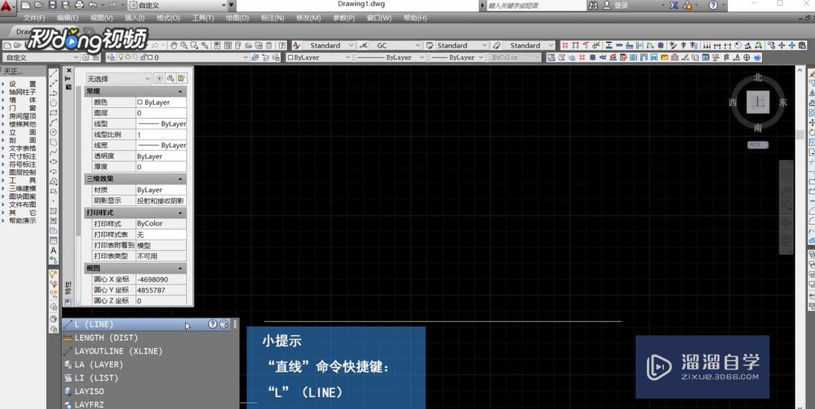Click the blue globe icon ending second toolbar
Screen dimensions: 815x409
point(757,57)
